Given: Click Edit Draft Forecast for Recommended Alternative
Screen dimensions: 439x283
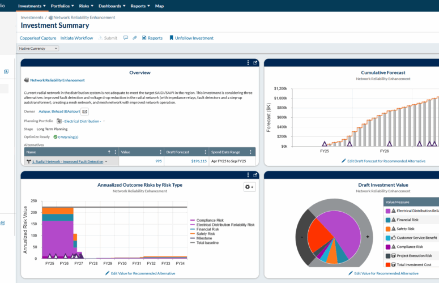Looking at the screenshot, I should pos(387,161).
